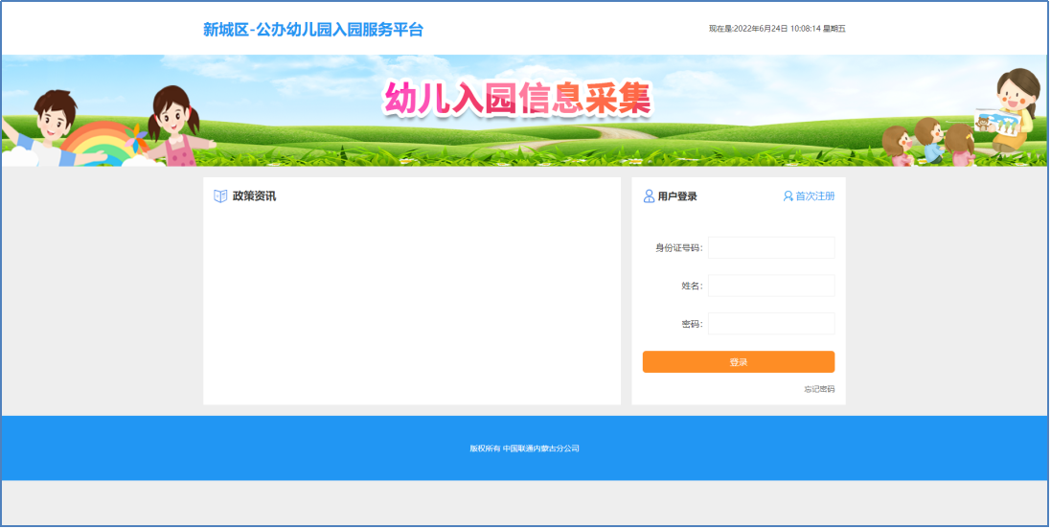The width and height of the screenshot is (1051, 529).
Task: Click the copyright text 版权所有 中国联通内蒙古分公司
Action: coord(524,448)
